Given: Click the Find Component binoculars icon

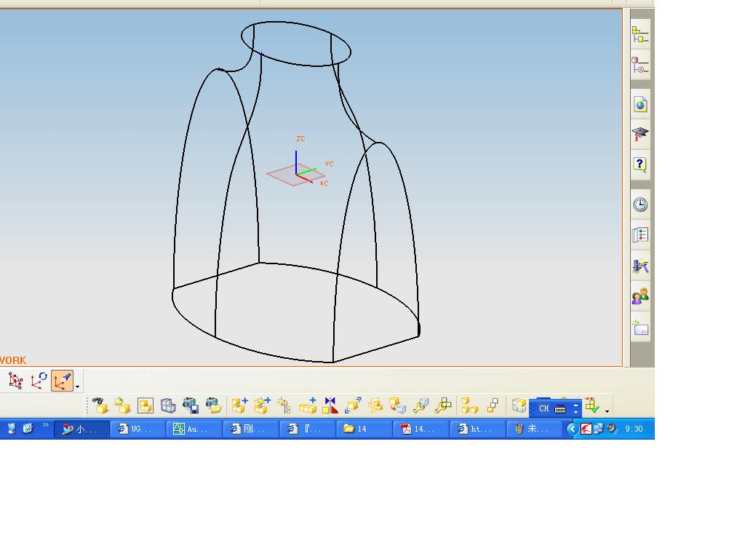Looking at the screenshot, I should tap(100, 405).
